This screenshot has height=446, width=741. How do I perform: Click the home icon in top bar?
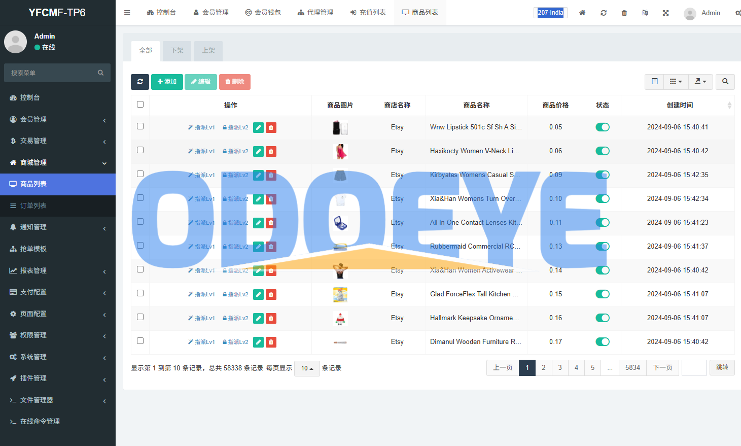(x=582, y=13)
